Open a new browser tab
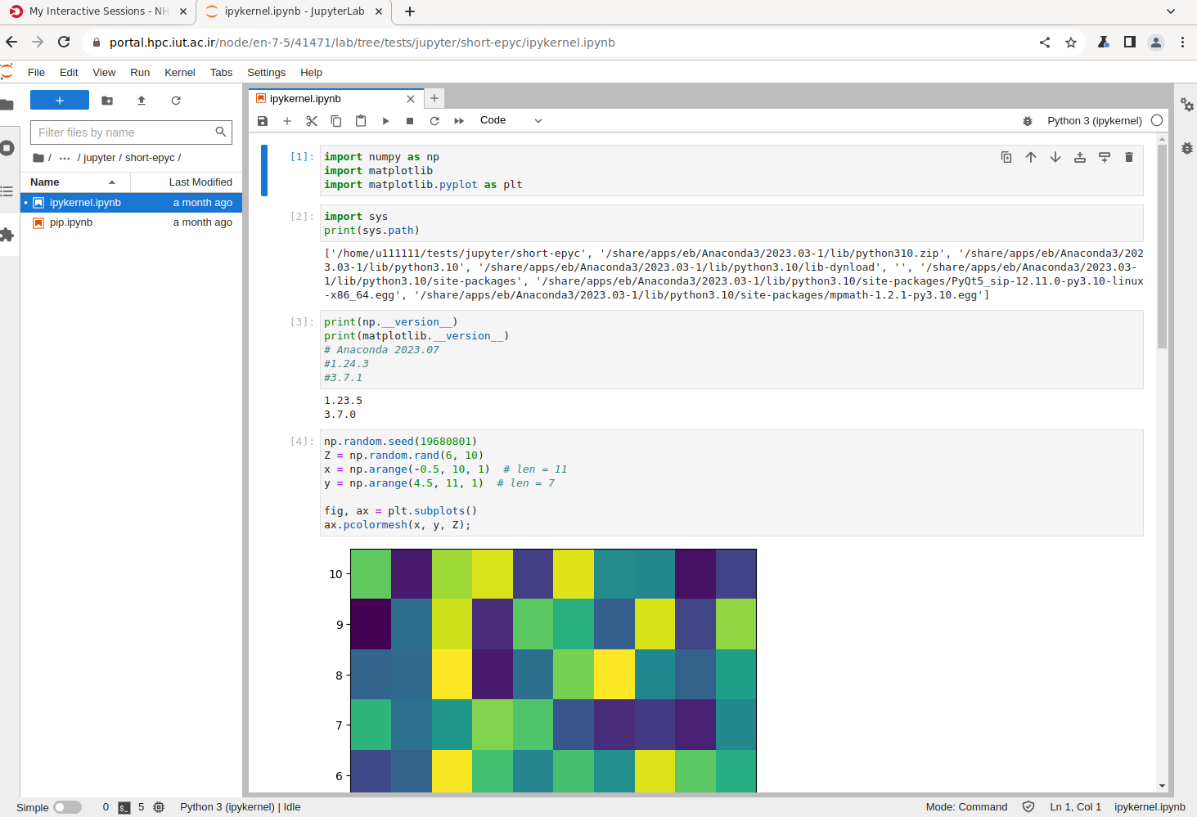This screenshot has height=817, width=1197. (x=410, y=11)
